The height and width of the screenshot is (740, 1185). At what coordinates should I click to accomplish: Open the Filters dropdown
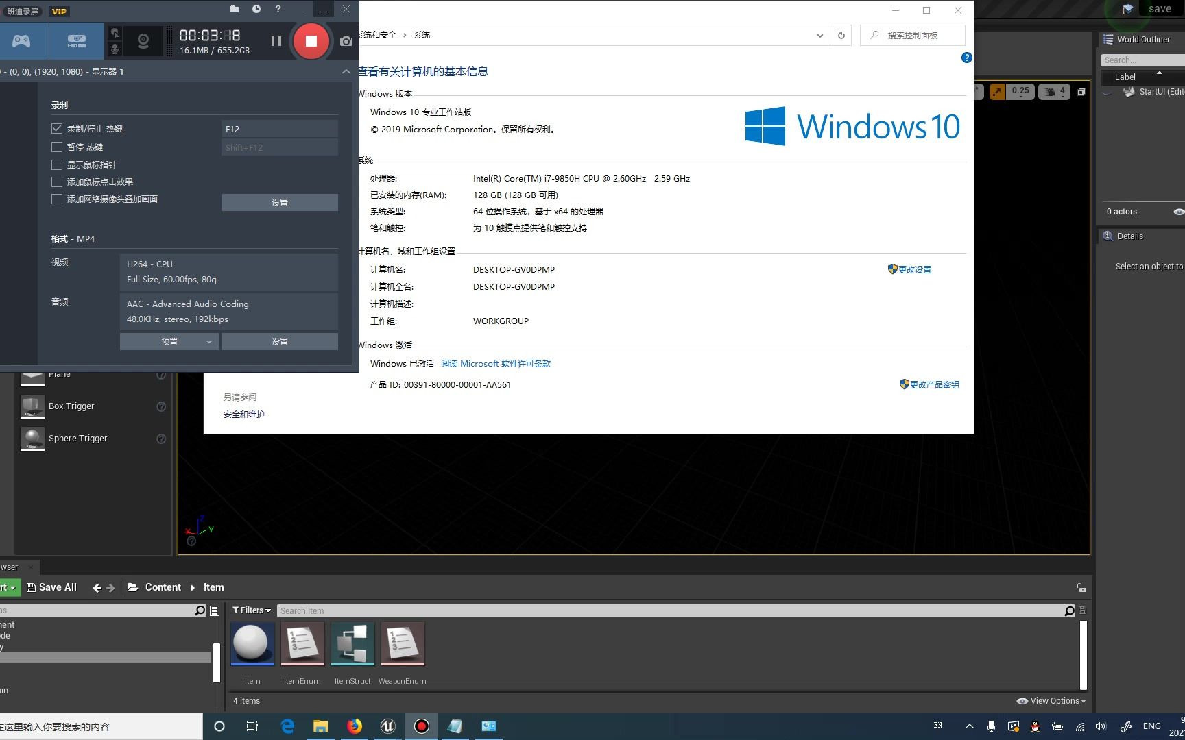pyautogui.click(x=251, y=610)
